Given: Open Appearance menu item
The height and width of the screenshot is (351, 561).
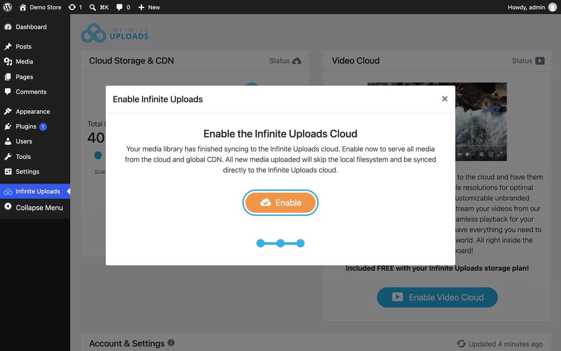Looking at the screenshot, I should pos(35,112).
